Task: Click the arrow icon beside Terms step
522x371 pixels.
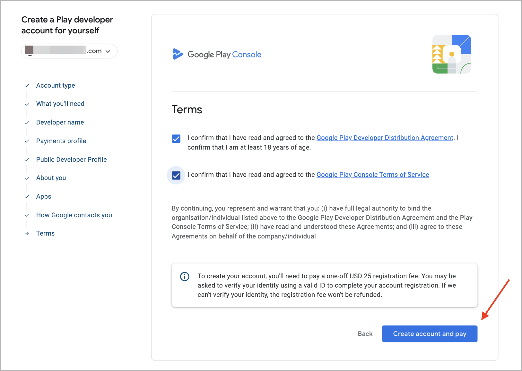Action: pos(27,234)
